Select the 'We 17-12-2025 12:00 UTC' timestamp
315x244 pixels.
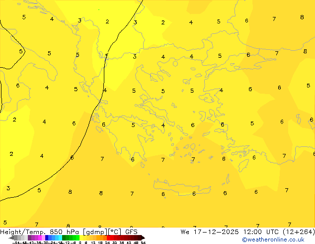tap(230, 232)
